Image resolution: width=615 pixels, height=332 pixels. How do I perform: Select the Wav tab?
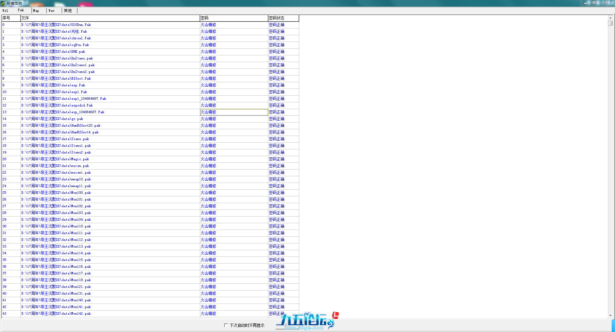click(x=52, y=11)
